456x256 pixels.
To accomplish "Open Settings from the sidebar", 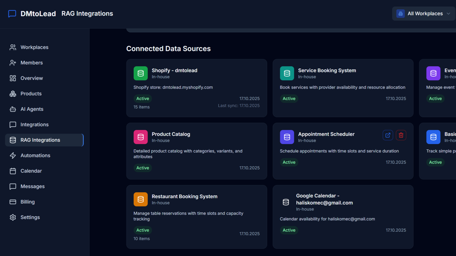I will click(30, 217).
